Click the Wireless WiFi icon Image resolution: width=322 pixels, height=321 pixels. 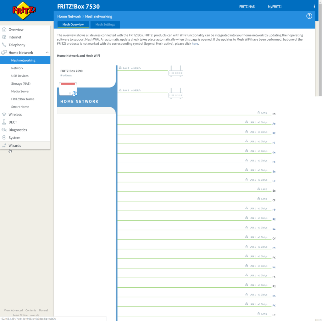point(4,115)
